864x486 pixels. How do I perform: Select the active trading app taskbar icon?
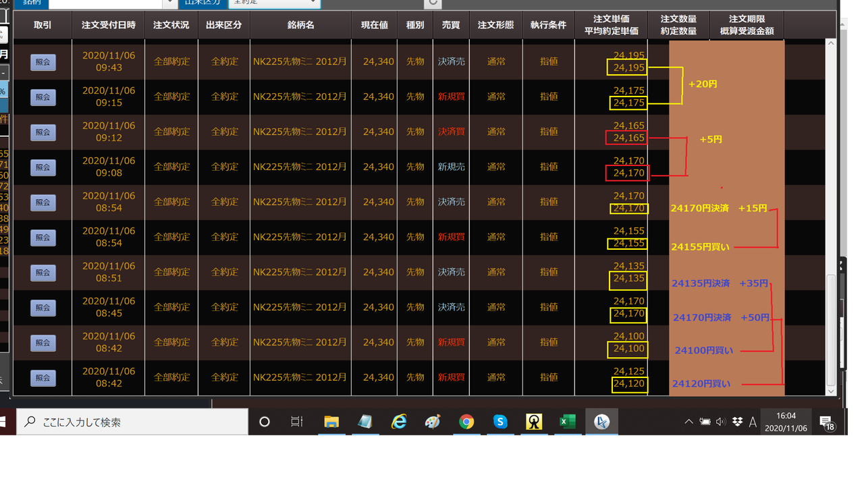click(x=601, y=422)
